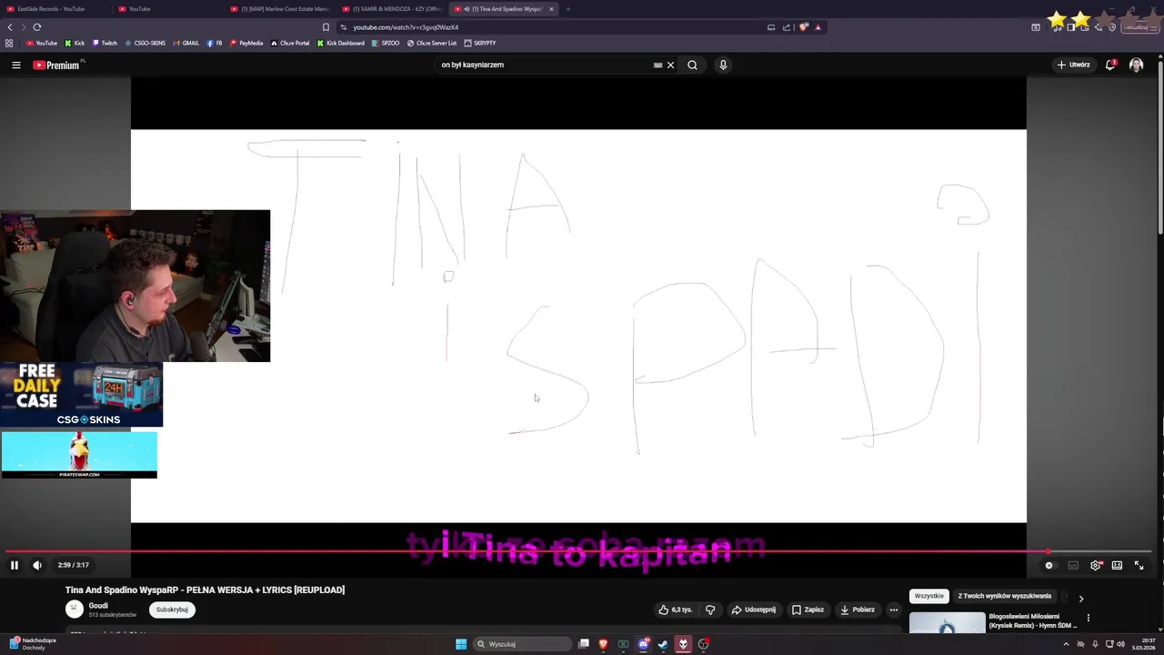Open Brave Rewards triangle icon

[x=818, y=27]
